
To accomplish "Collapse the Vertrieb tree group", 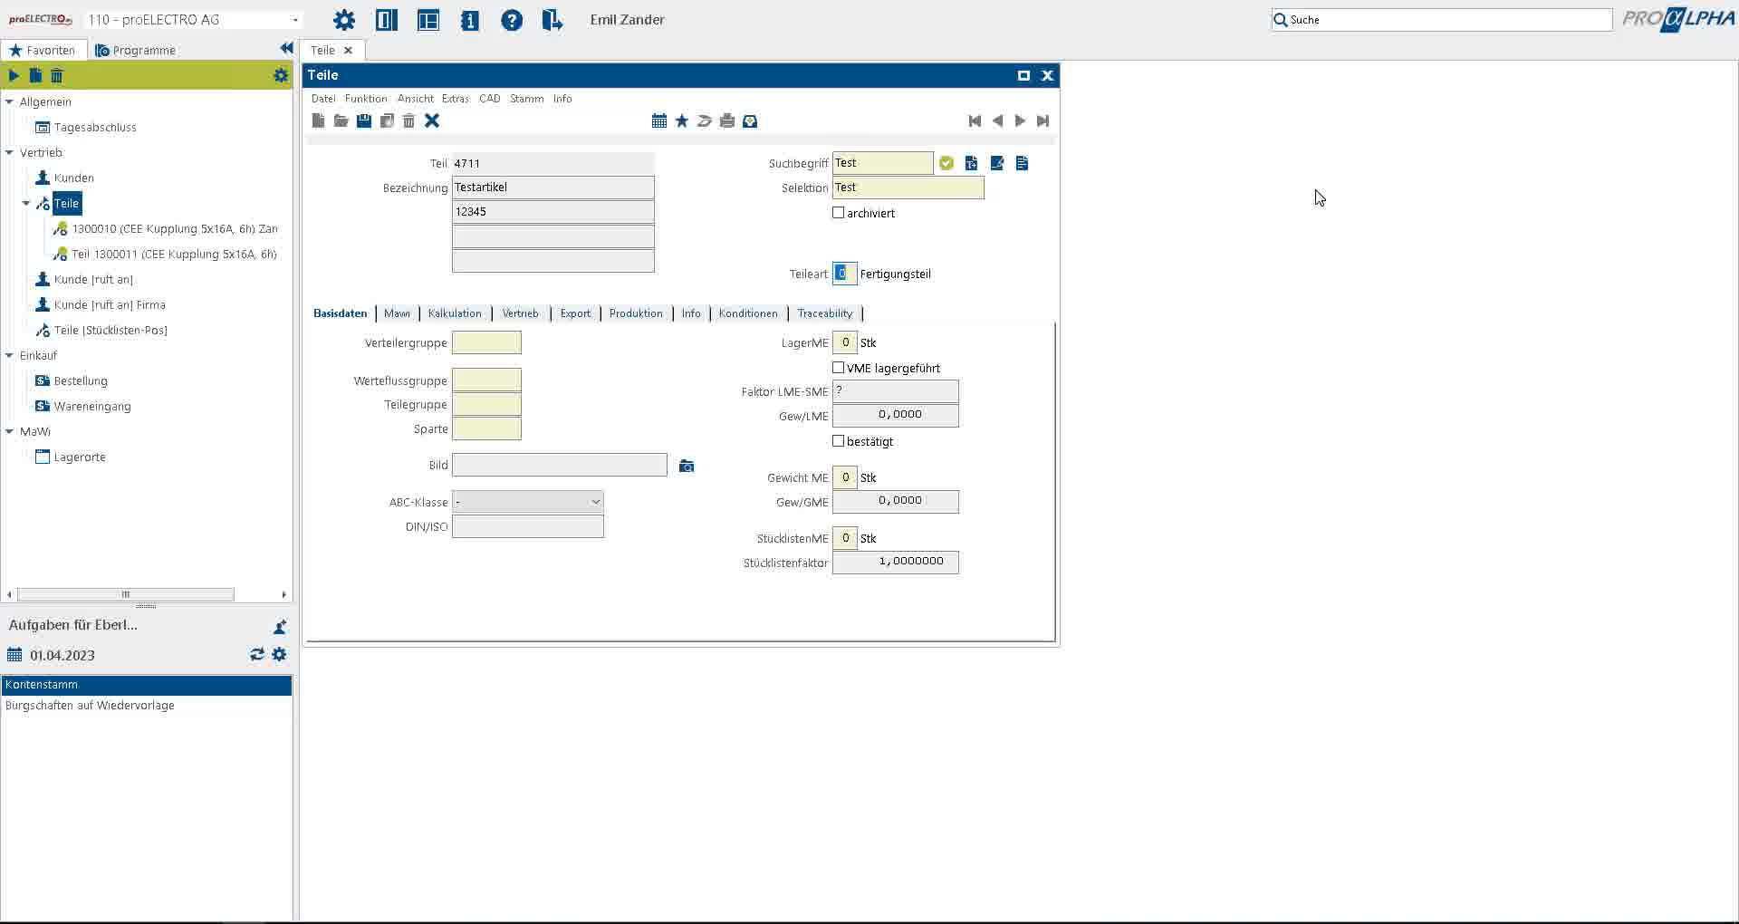I will pos(9,152).
